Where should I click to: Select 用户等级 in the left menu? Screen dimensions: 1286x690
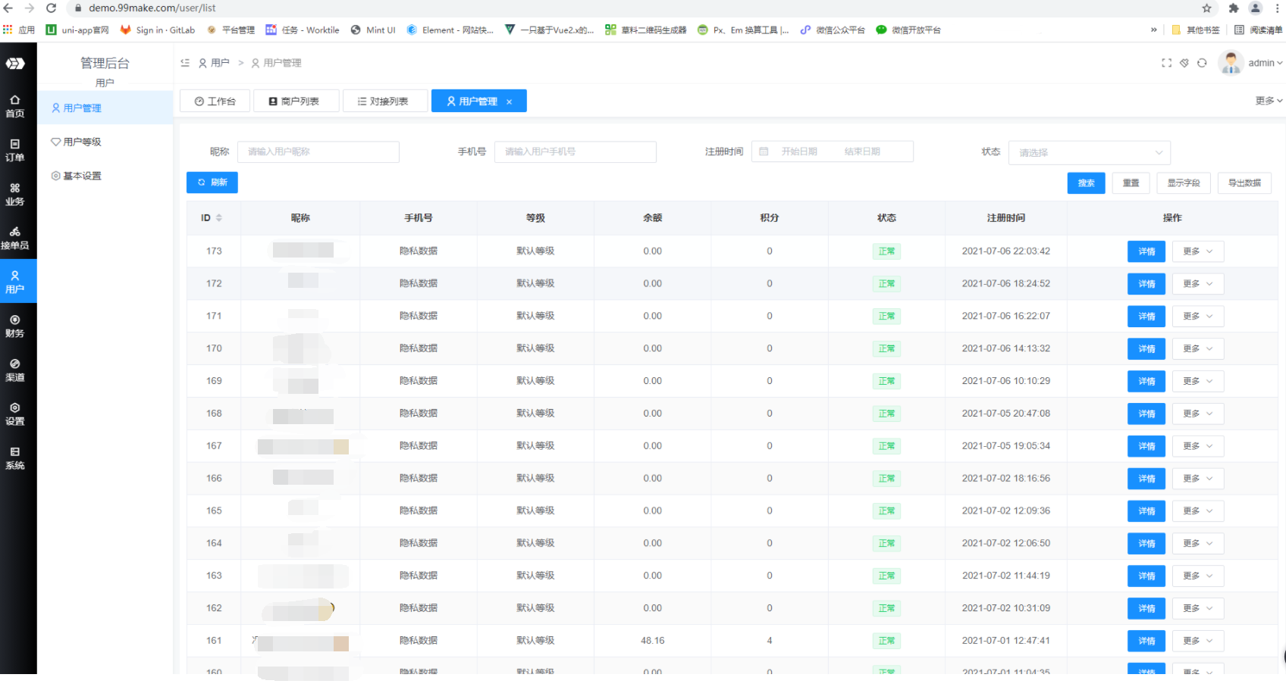coord(82,142)
